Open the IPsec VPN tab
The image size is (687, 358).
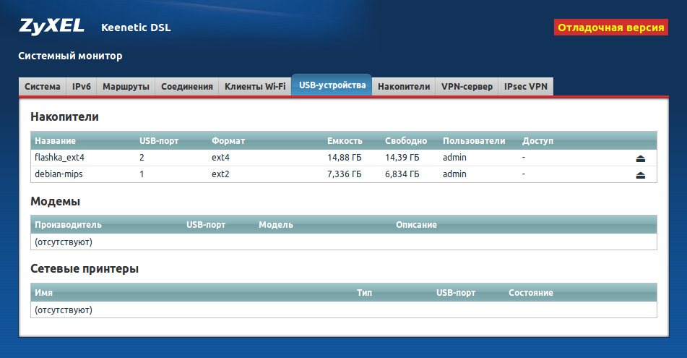[526, 87]
